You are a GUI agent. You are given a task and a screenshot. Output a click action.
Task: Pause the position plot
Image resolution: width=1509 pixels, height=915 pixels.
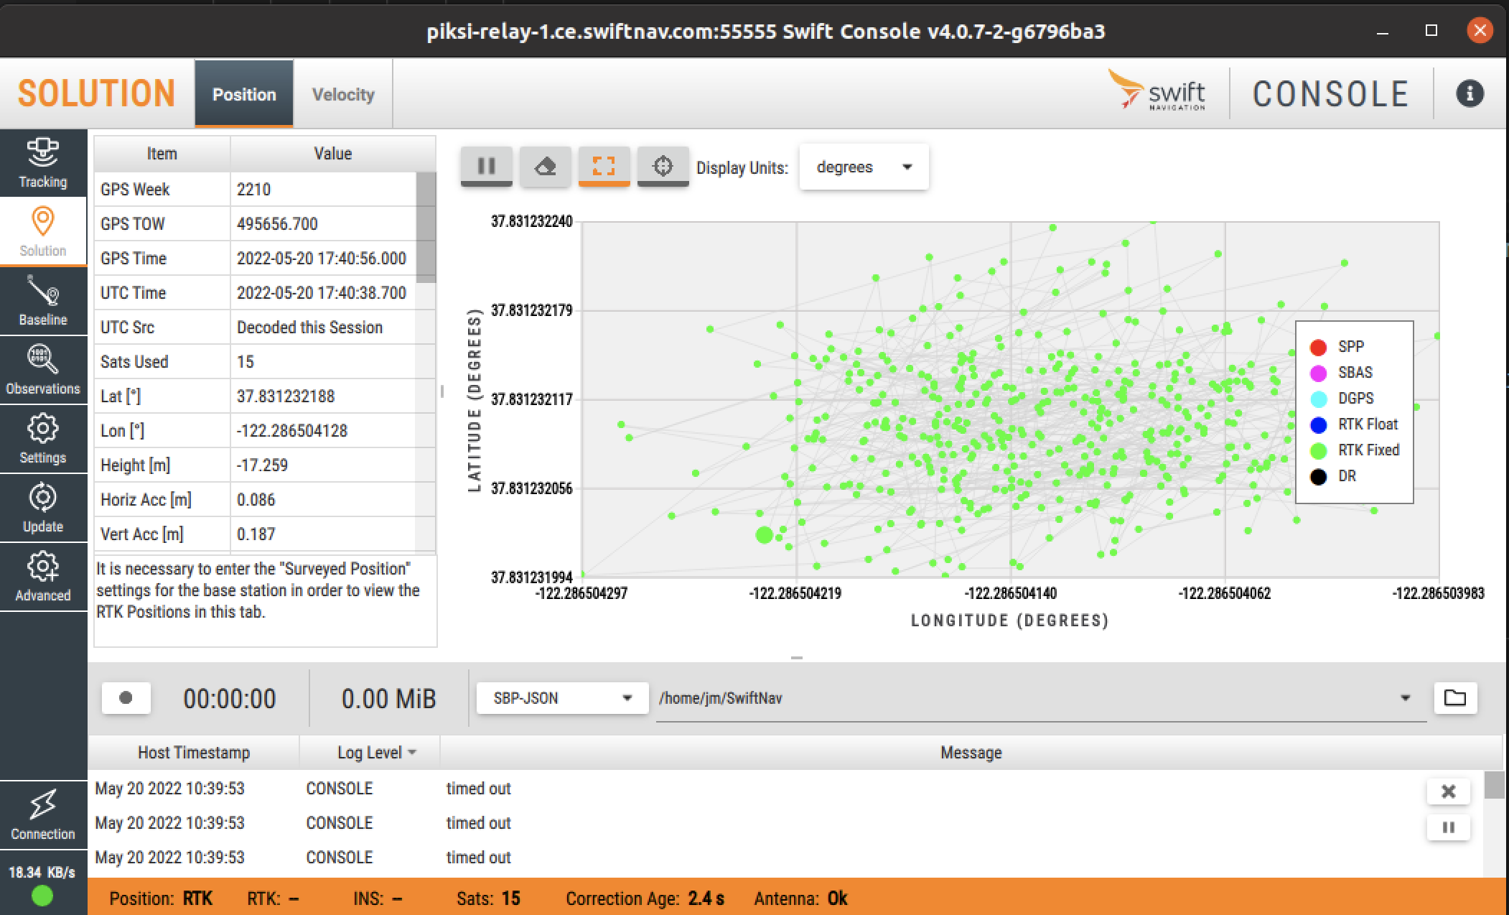[487, 167]
